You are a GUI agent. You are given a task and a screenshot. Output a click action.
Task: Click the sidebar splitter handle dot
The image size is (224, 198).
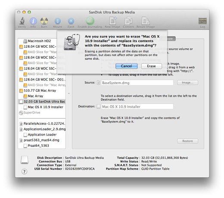point(69,93)
